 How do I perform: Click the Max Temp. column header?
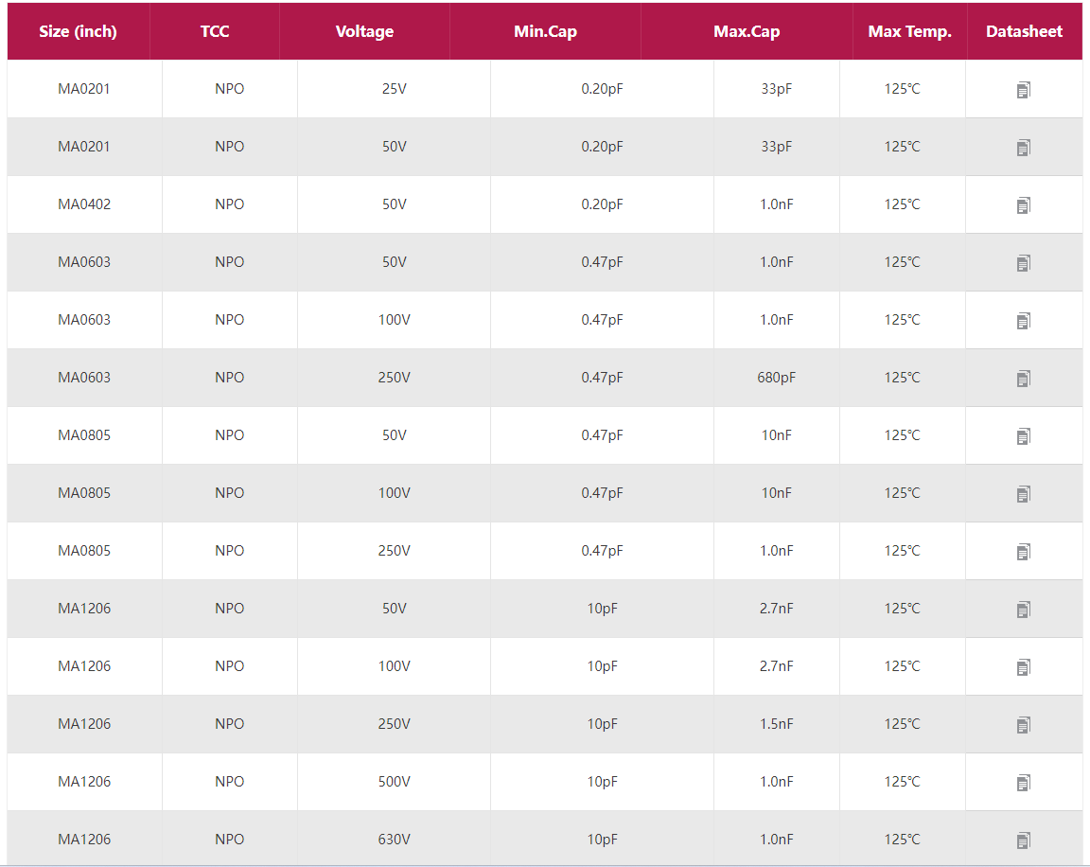[909, 31]
